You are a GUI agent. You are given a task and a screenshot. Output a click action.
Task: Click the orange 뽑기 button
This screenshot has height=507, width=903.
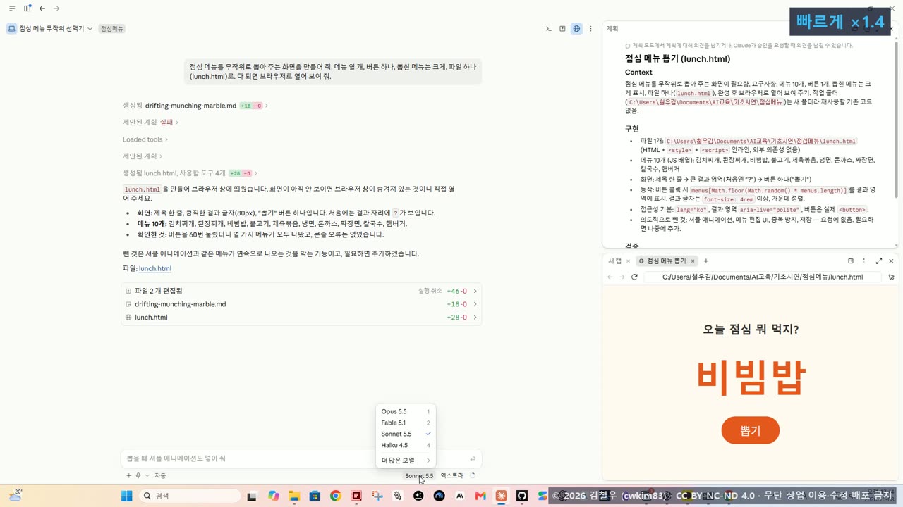[x=750, y=430]
